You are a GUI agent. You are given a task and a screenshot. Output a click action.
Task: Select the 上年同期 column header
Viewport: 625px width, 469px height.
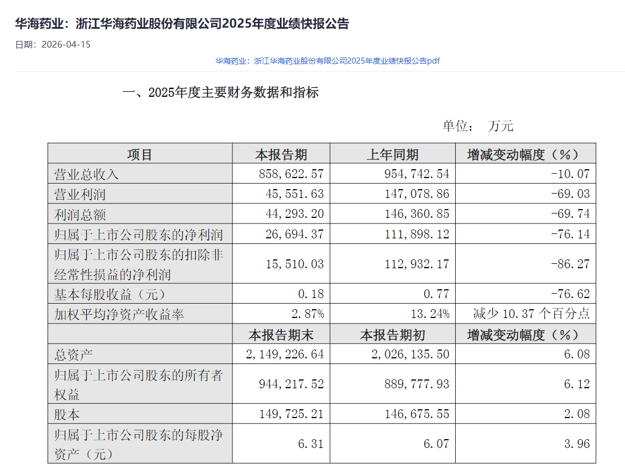point(392,154)
